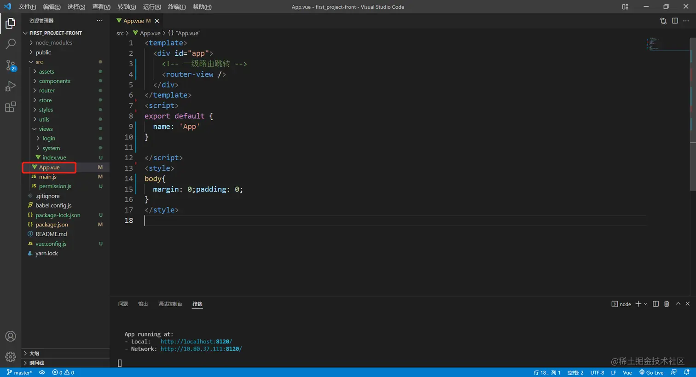The width and height of the screenshot is (696, 377).
Task: Start Go Live server
Action: [x=651, y=372]
